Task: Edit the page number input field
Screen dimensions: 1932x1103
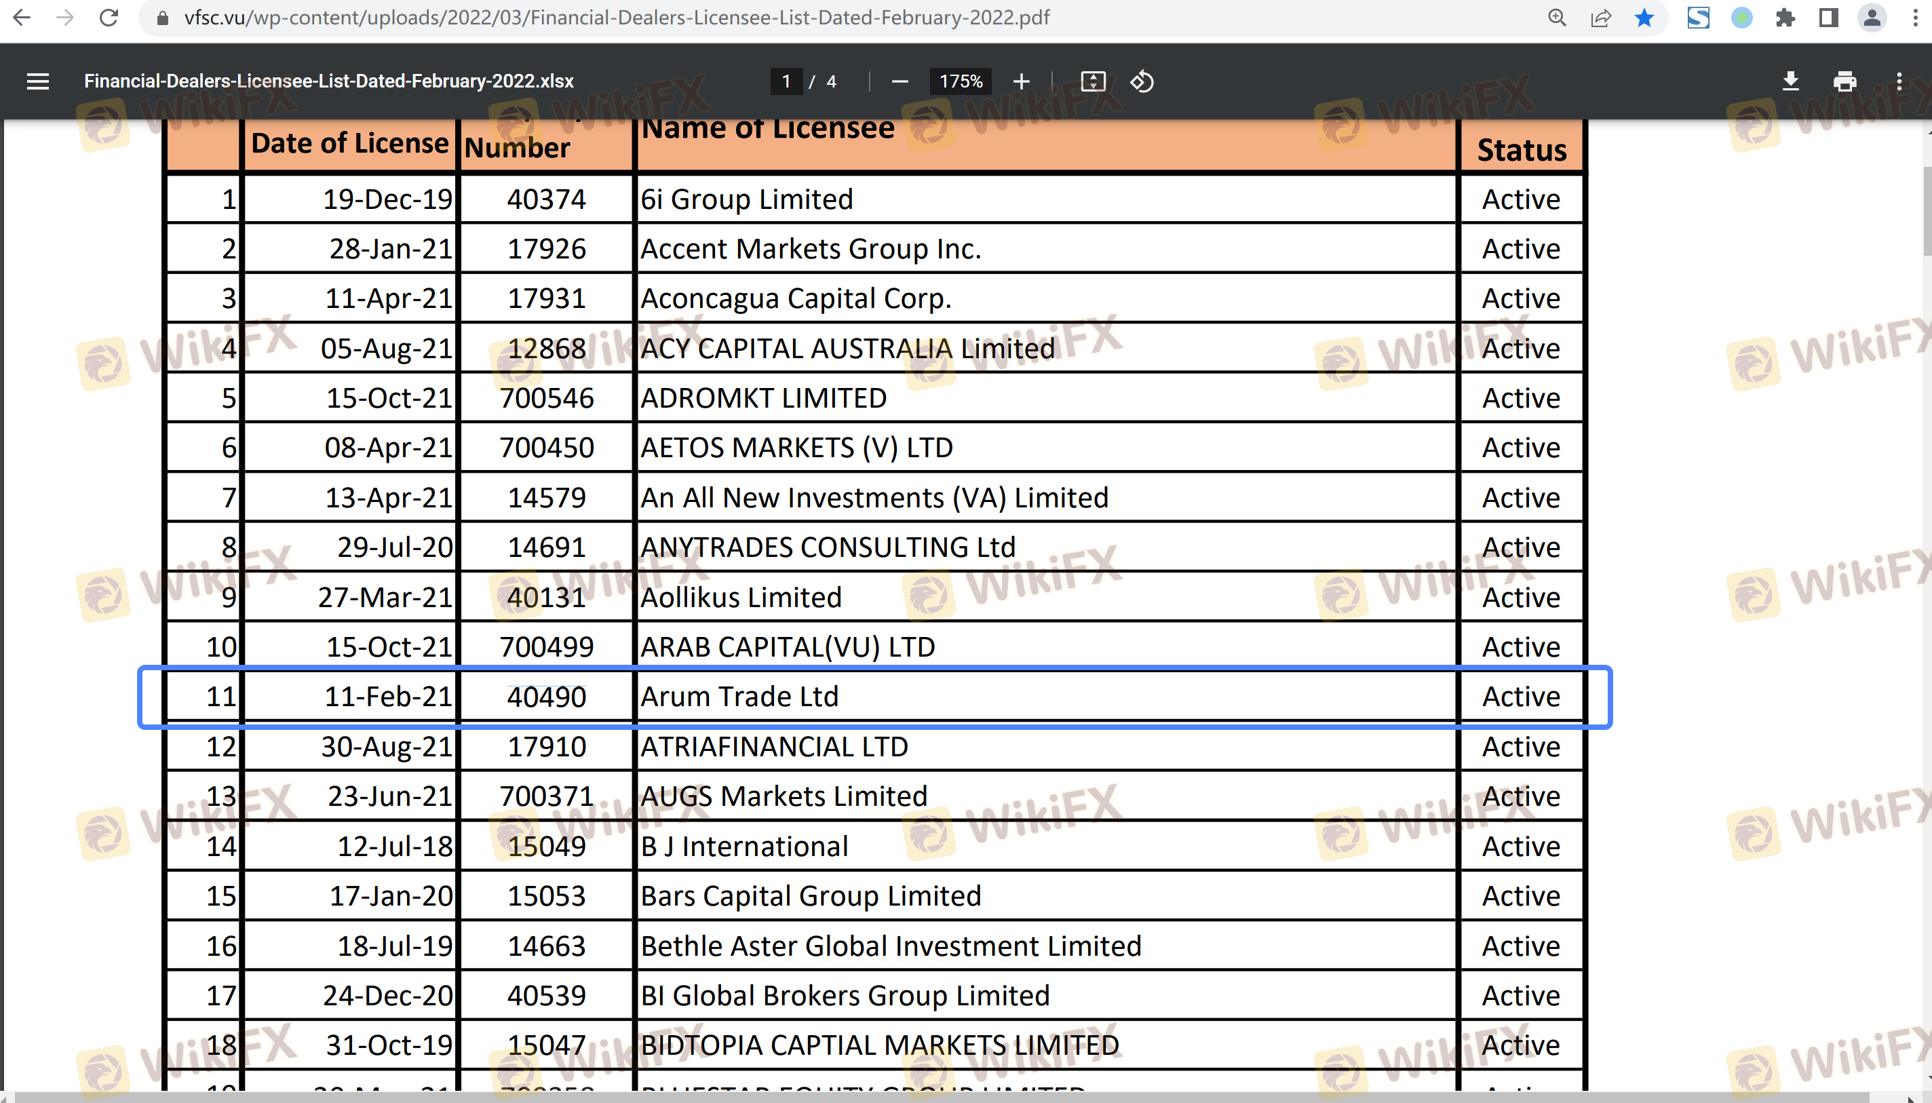Action: (786, 81)
